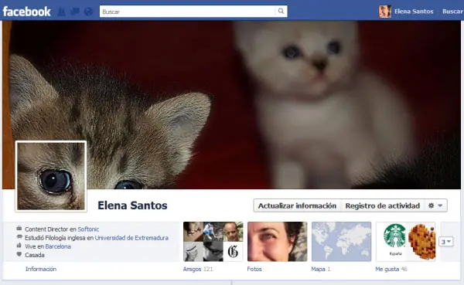Click the home-city icon beside Vive en
Viewport: 464px width, 285px height.
point(19,246)
